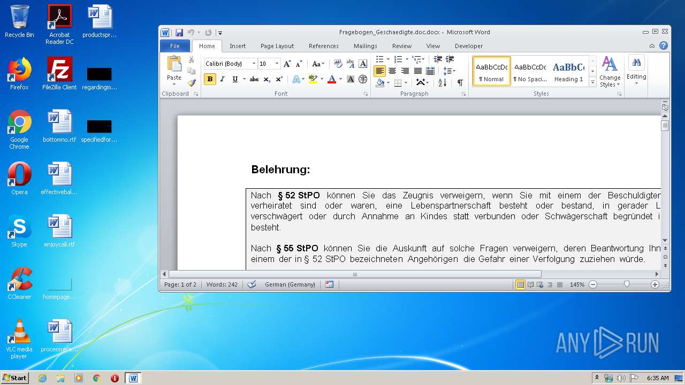Switch to the Mailings tab
Viewport: 685px width, 385px height.
coord(366,46)
